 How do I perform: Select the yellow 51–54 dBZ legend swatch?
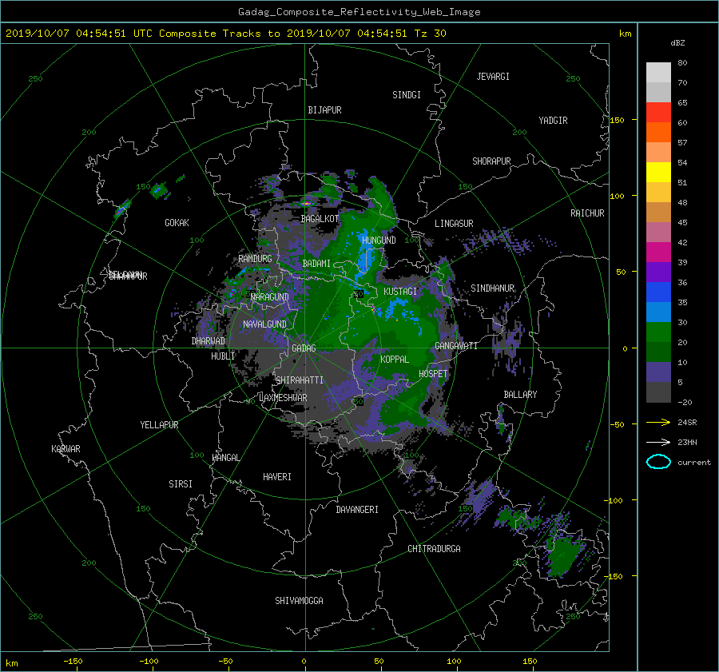pyautogui.click(x=658, y=173)
